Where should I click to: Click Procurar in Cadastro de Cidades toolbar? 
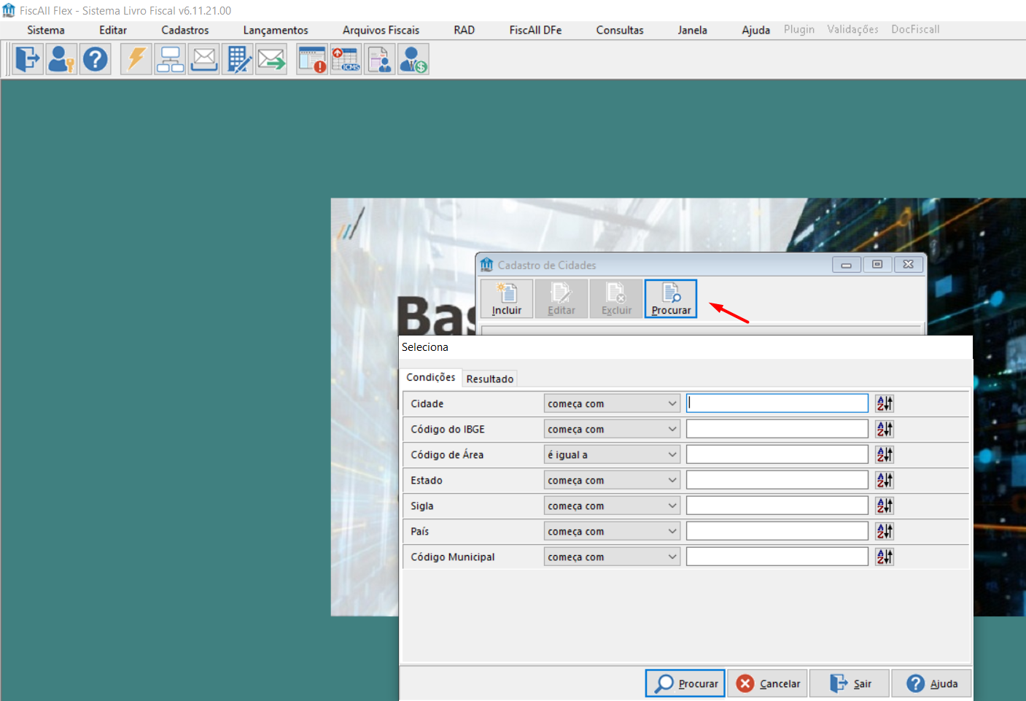(x=671, y=298)
